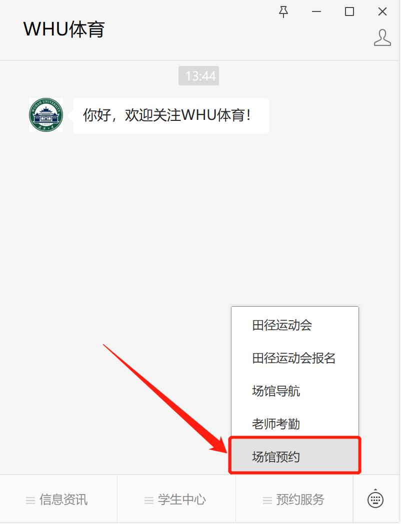
Task: Open the 信息资讯 bottom menu
Action: [58, 499]
